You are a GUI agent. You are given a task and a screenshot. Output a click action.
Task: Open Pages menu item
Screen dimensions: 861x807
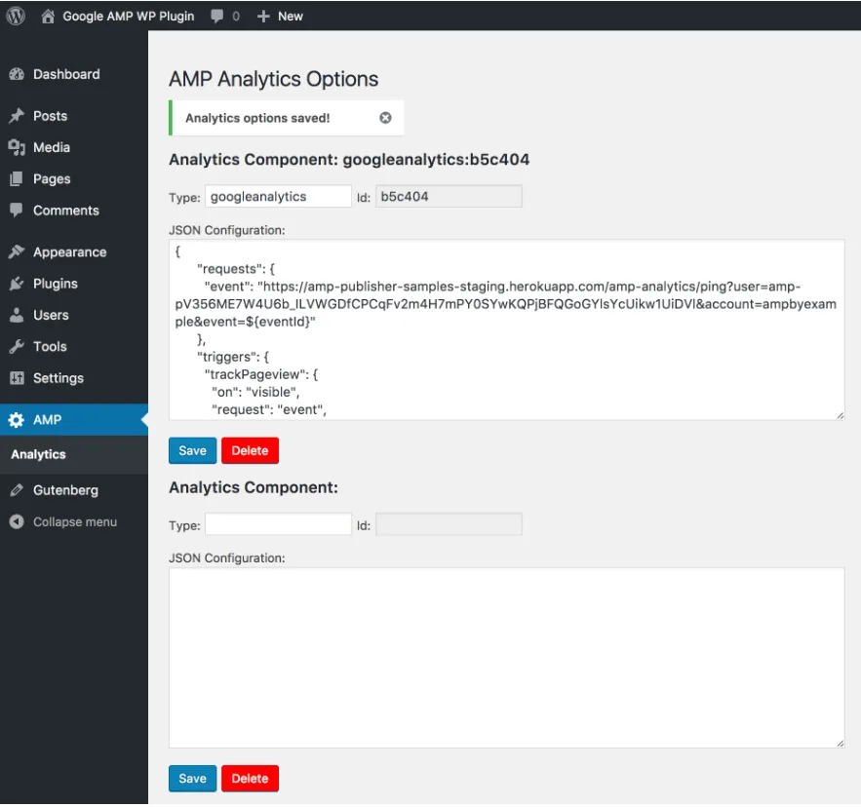[74, 179]
